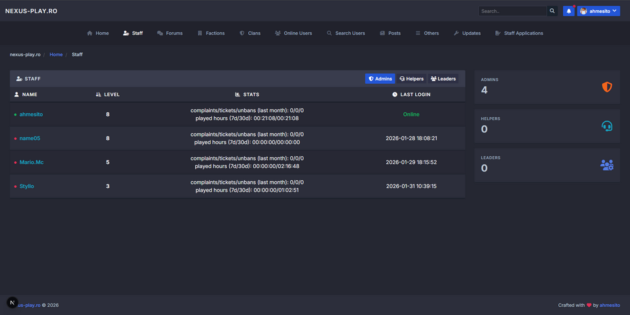Click the Leaders group card icon
Image resolution: width=630 pixels, height=315 pixels.
tap(607, 164)
